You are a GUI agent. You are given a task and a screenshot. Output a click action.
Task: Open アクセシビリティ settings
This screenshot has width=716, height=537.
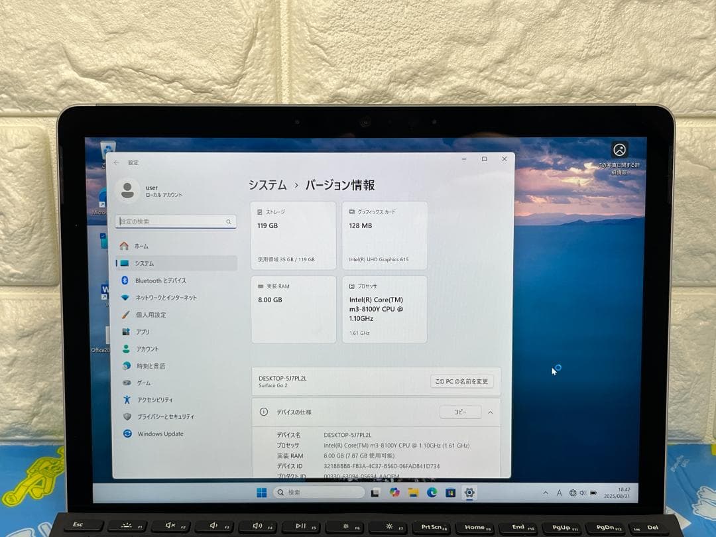156,400
